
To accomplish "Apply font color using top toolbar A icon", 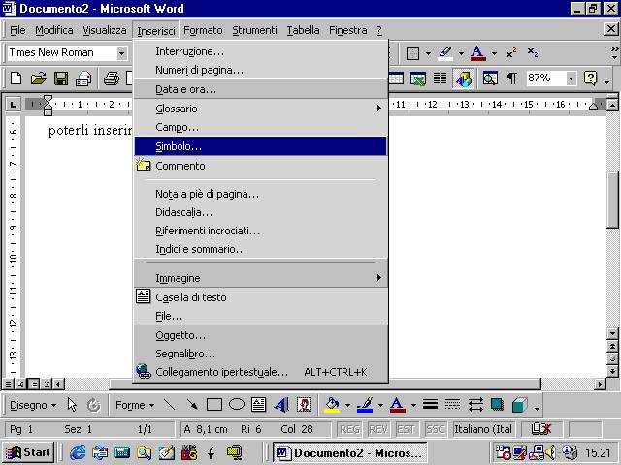I will 477,53.
